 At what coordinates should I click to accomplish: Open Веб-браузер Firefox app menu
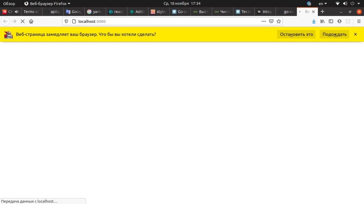[47, 4]
